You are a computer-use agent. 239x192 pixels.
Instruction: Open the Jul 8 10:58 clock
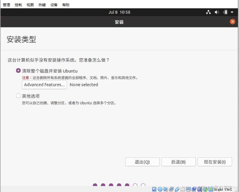119,12
